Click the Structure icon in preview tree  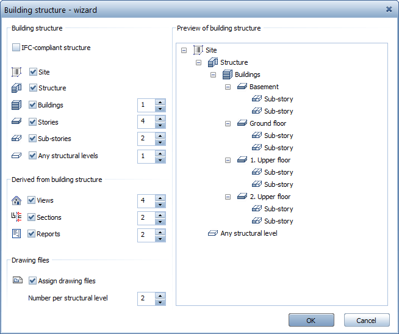click(212, 62)
